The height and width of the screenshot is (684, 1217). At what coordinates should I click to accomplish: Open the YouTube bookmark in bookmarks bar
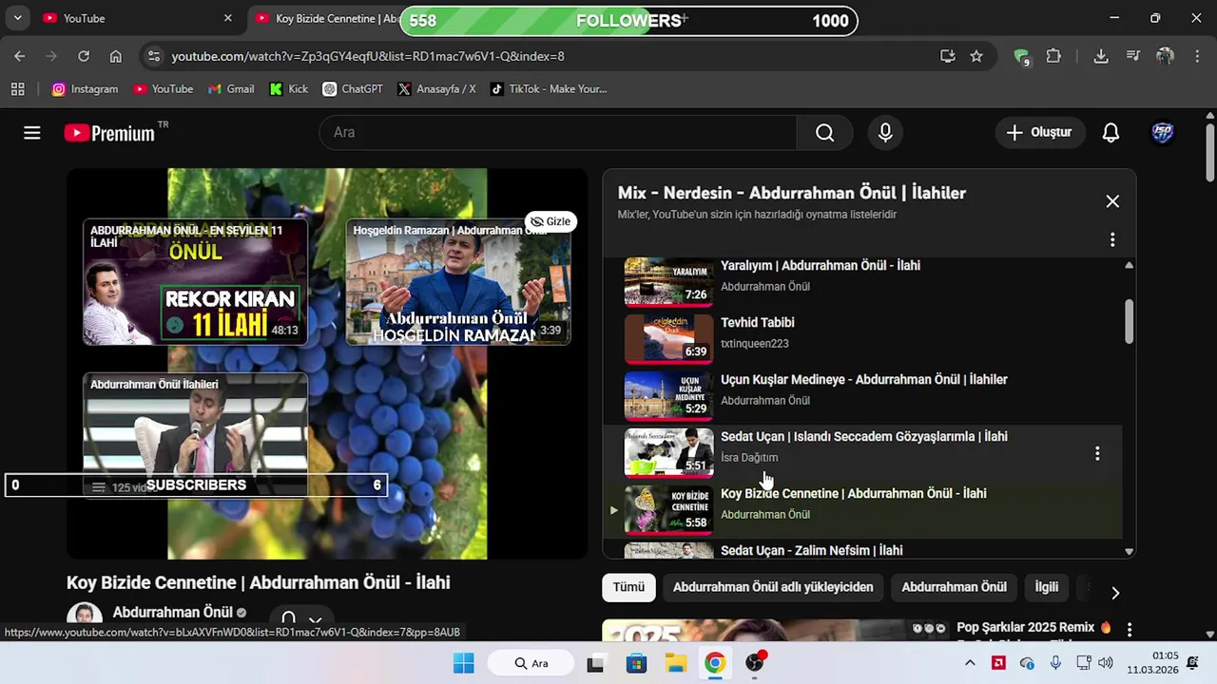[163, 89]
